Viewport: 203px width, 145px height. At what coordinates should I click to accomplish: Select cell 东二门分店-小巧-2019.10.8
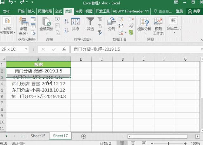click(38, 96)
